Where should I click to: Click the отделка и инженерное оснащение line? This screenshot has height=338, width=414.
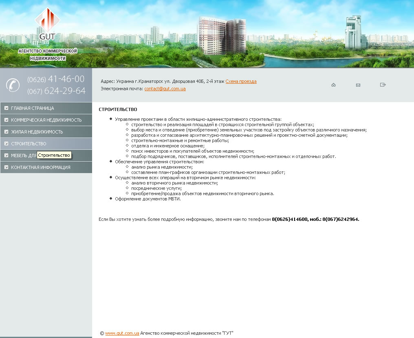[167, 146]
